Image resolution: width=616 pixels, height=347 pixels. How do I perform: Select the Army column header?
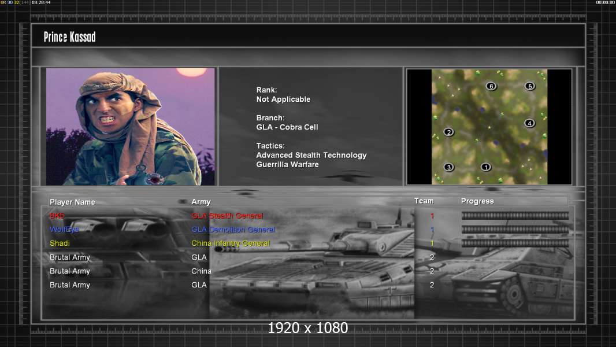pyautogui.click(x=201, y=202)
